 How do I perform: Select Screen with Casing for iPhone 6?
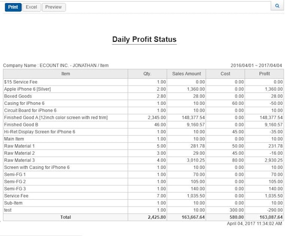point(37,167)
